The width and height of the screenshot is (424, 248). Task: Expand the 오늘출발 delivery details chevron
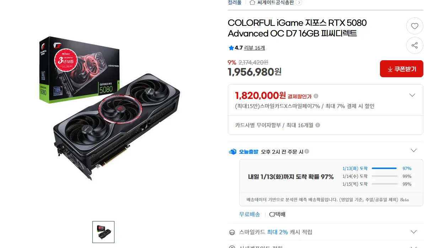[414, 151]
